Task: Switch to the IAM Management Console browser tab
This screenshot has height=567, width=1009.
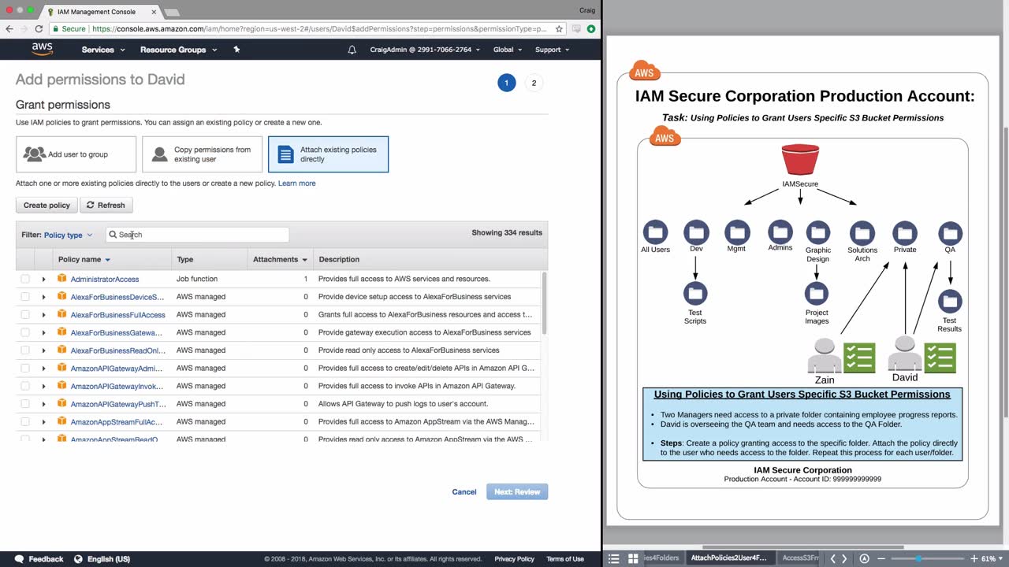Action: [x=99, y=12]
